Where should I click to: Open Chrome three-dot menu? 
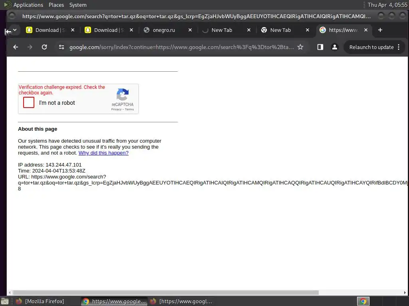click(x=399, y=47)
